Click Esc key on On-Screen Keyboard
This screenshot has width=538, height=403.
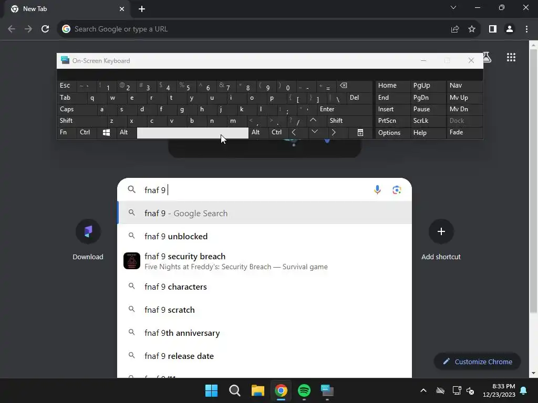tap(67, 86)
